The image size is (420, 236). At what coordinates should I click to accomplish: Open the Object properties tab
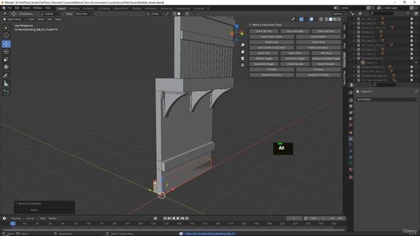click(x=350, y=132)
